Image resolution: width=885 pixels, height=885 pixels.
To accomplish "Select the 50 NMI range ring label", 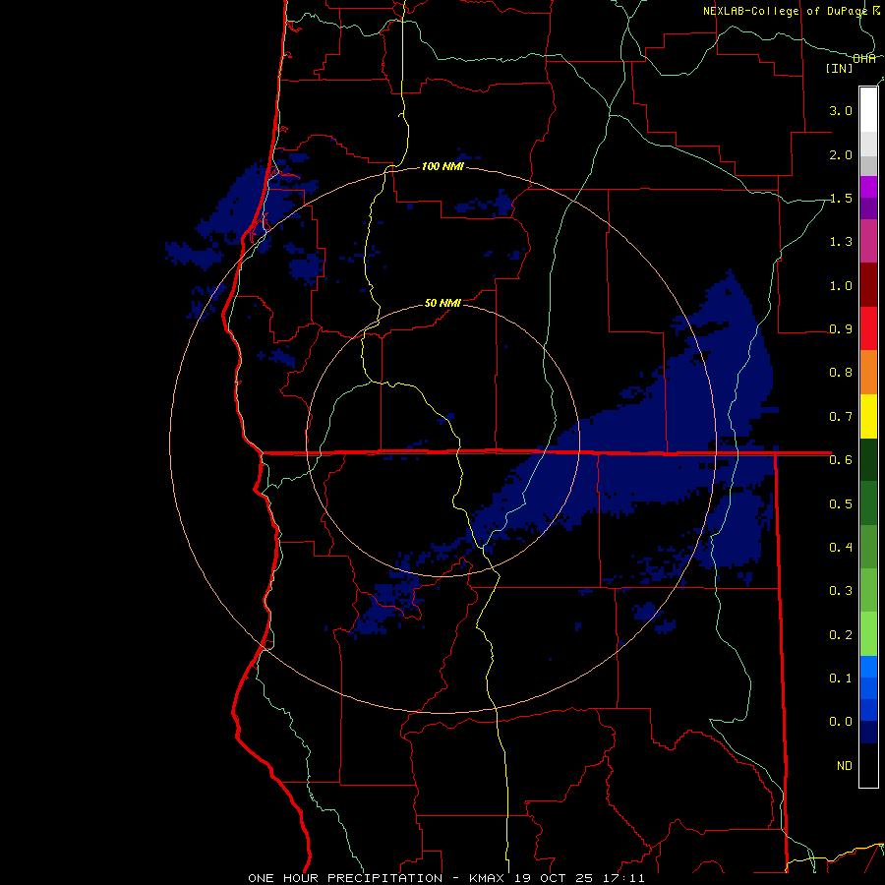I will click(442, 303).
